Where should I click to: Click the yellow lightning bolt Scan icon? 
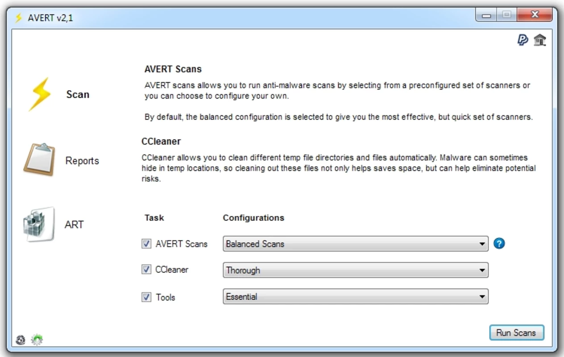(x=40, y=94)
